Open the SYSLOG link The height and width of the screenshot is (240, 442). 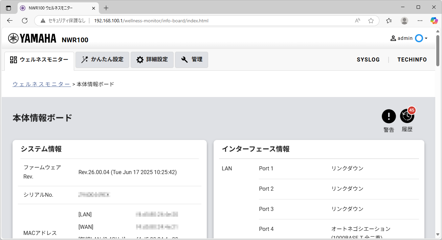(368, 59)
